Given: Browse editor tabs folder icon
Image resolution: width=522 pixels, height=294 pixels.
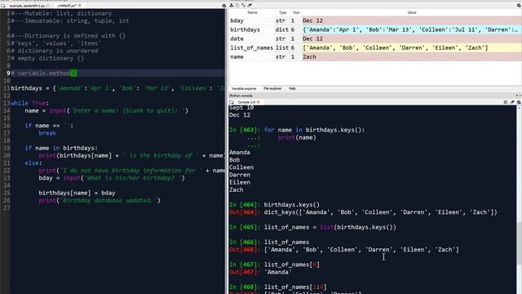Looking at the screenshot, I should [x=3, y=6].
